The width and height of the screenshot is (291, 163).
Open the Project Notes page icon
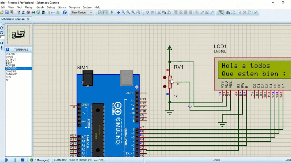pos(58,12)
